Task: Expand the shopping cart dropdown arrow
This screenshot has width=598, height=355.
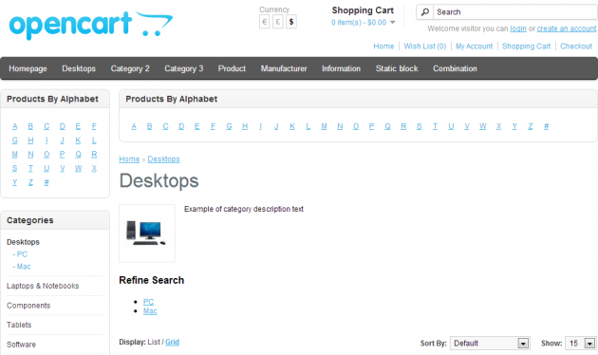Action: 392,22
